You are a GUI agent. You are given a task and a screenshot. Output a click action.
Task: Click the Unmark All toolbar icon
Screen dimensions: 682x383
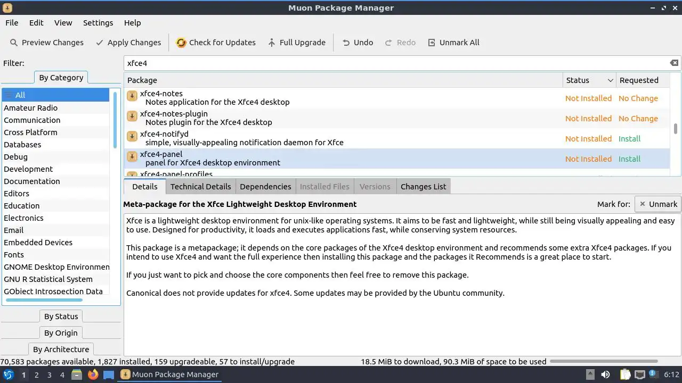click(432, 43)
